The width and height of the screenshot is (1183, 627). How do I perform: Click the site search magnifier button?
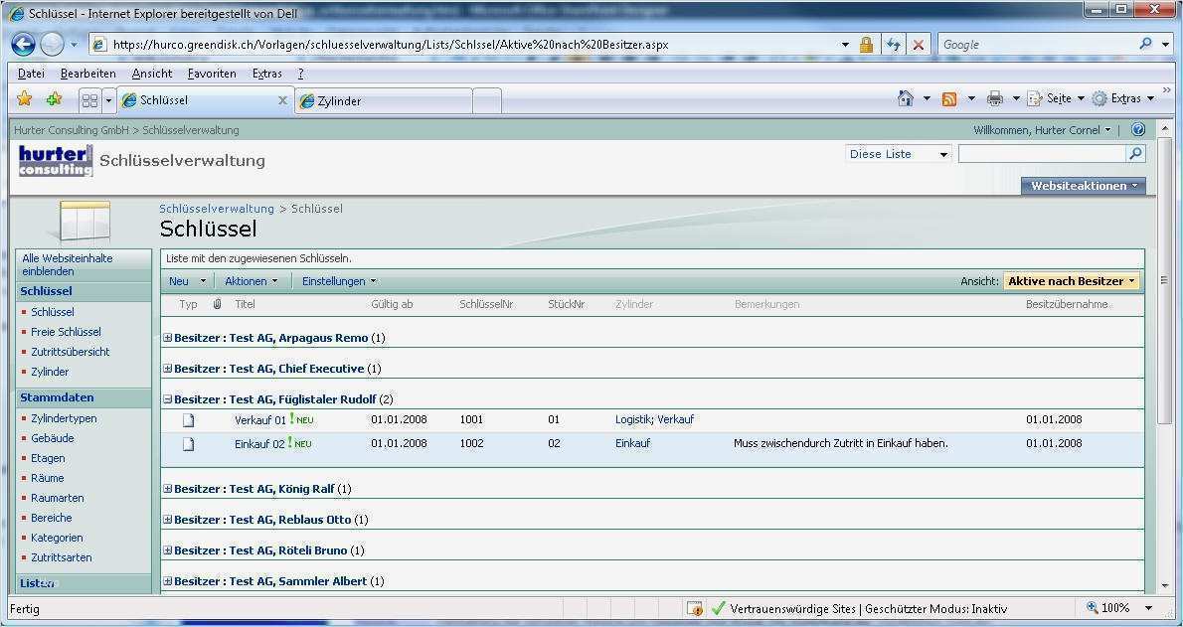[1134, 154]
